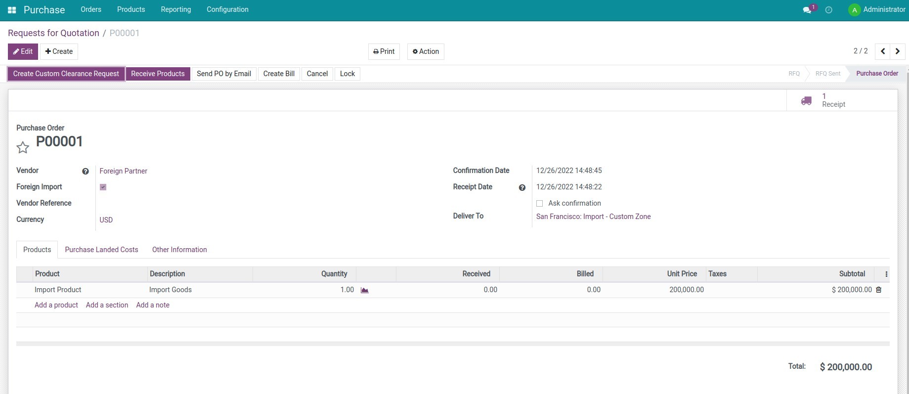
Task: Go to the next record arrow
Action: [898, 51]
